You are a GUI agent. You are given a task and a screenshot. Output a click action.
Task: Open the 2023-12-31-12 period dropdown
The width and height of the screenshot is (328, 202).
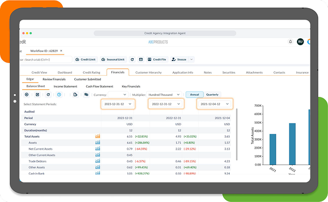(118, 104)
